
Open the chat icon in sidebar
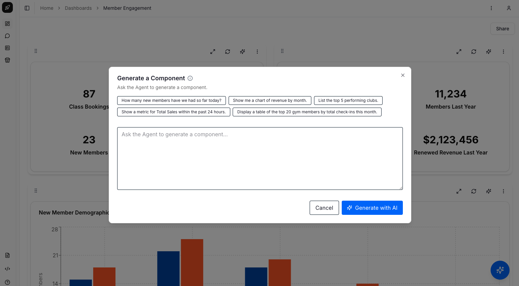7,36
